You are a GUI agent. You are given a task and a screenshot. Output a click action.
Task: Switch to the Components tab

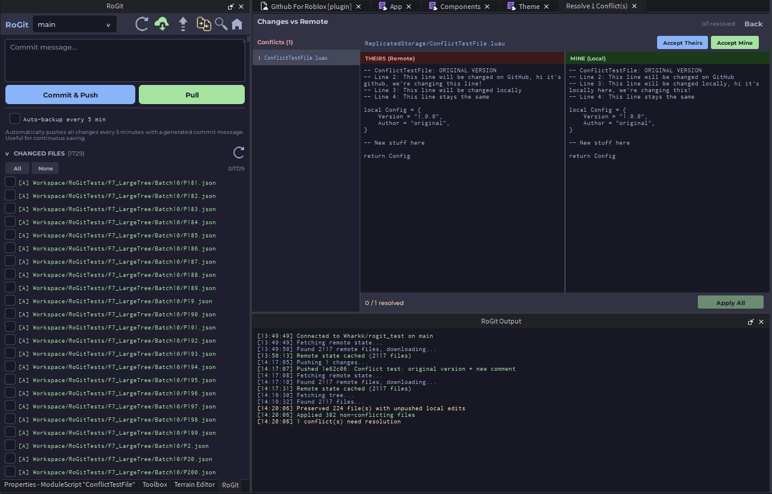460,7
